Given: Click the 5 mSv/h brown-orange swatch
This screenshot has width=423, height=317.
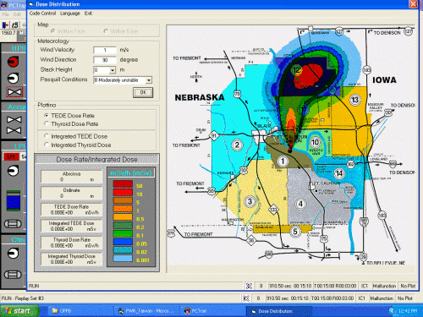Looking at the screenshot, I should coord(123,200).
